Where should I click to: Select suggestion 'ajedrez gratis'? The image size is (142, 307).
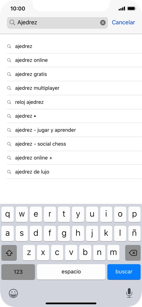74,74
